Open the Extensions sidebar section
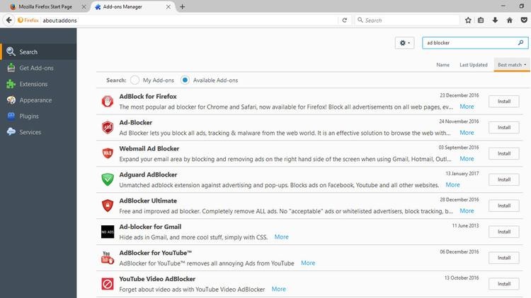Viewport: 531px width, 298px height. coord(33,84)
